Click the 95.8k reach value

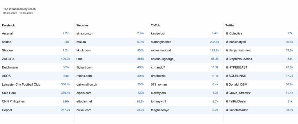click(x=140, y=101)
